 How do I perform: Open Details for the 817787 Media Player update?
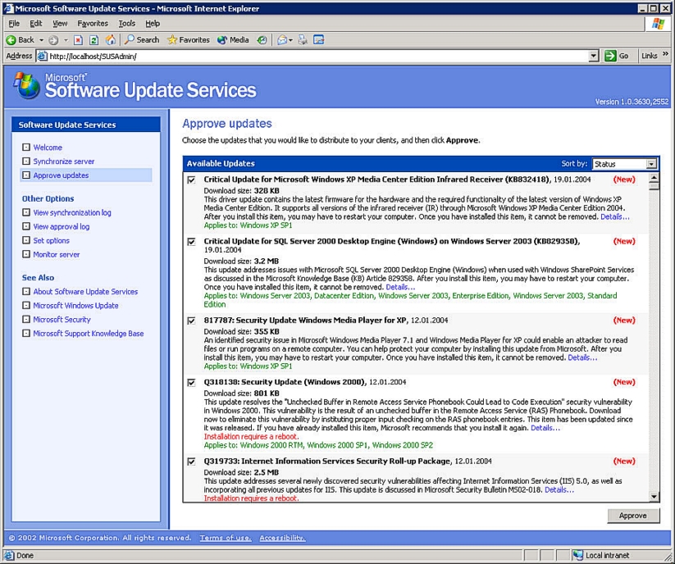582,357
